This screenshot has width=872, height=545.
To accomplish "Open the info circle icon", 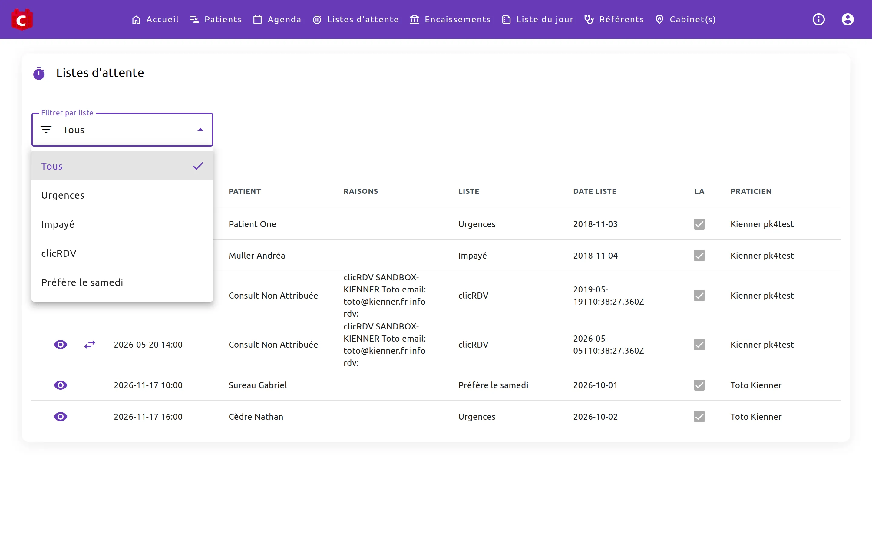I will (x=818, y=19).
